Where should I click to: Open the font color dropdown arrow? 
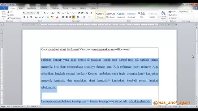point(59,17)
